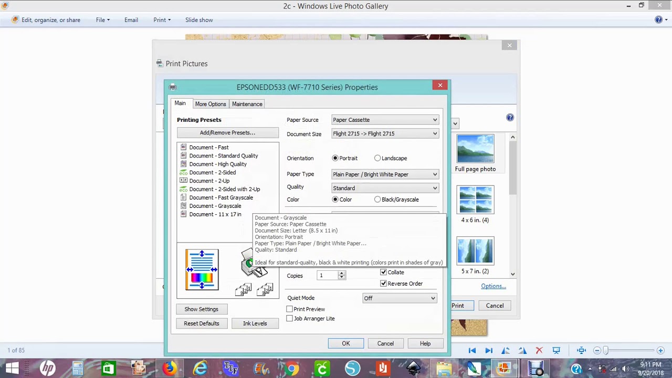Open File Explorer from taskbar
Viewport: 672px width, 378px height.
[444, 369]
